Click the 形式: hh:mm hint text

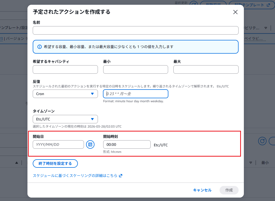112,152
